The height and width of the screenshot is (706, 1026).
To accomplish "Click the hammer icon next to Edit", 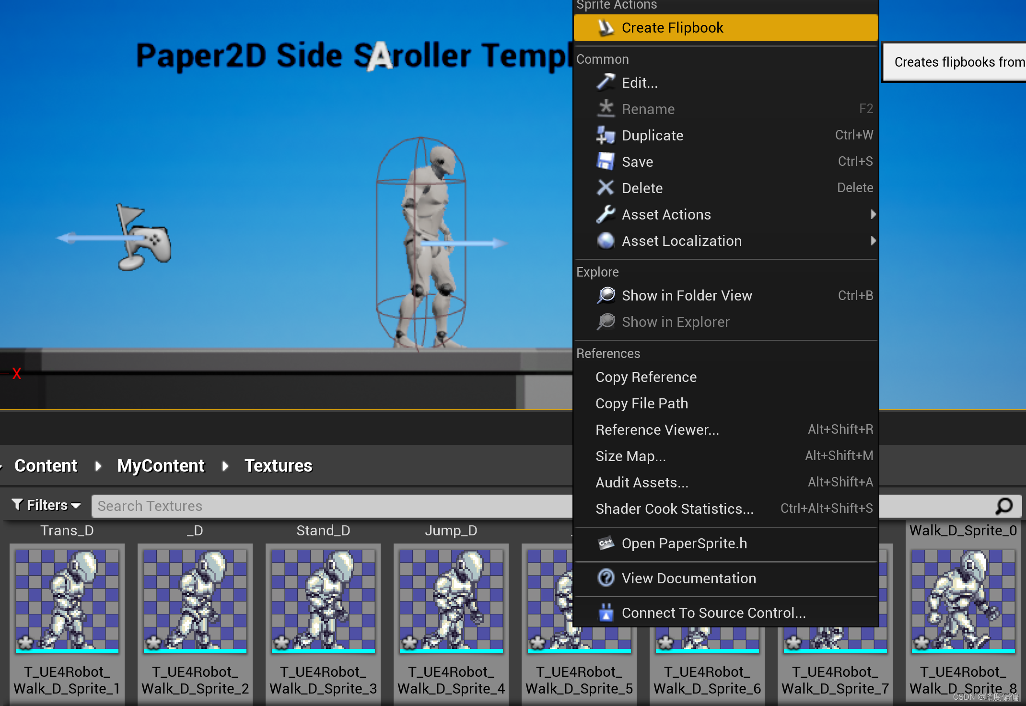I will [x=606, y=82].
